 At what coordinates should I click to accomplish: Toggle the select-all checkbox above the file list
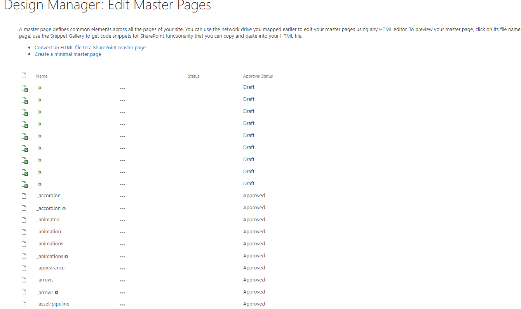pyautogui.click(x=24, y=75)
